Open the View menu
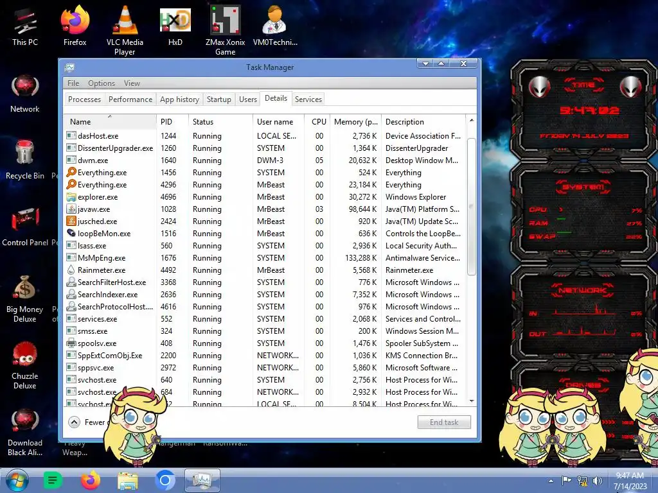Screen dimensions: 658x493 132,83
